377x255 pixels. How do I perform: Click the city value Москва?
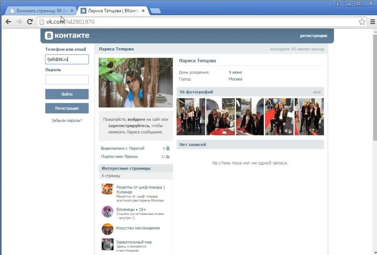[x=235, y=79]
